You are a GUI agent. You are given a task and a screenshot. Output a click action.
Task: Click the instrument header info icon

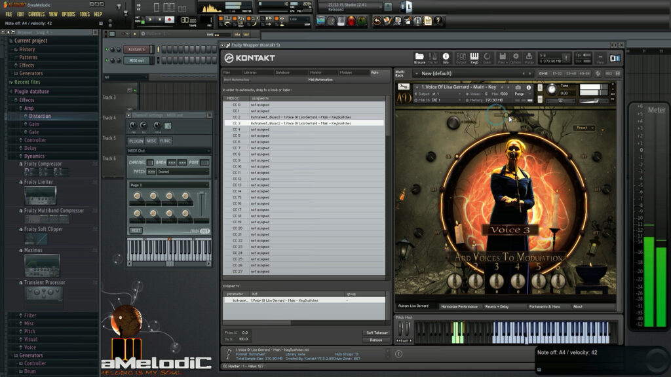click(529, 87)
